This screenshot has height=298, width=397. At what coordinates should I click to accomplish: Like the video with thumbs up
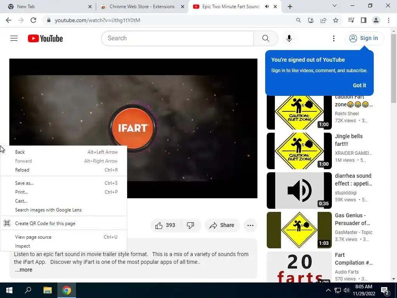click(x=166, y=225)
